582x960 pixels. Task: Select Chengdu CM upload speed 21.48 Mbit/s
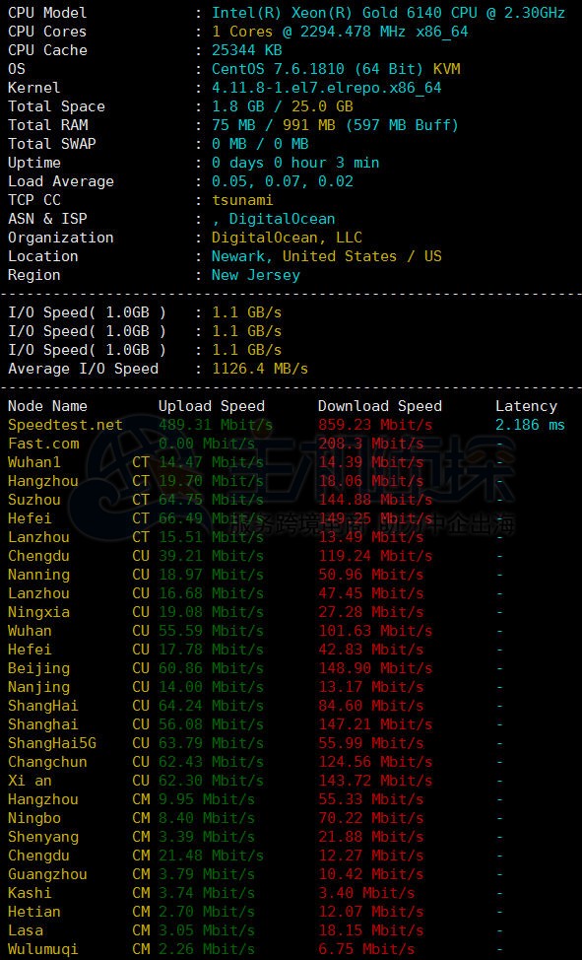pos(212,856)
